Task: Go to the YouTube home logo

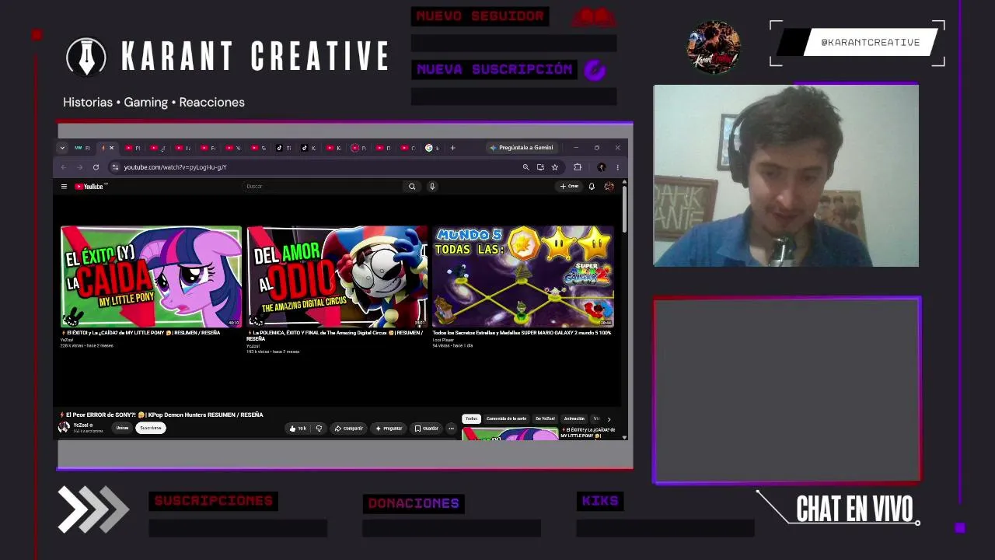Action: click(91, 187)
